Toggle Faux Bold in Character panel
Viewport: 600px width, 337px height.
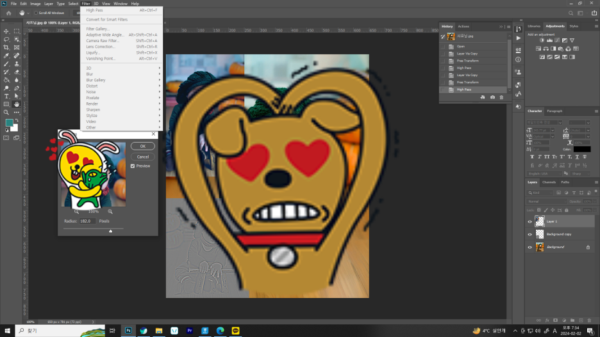[x=532, y=157]
